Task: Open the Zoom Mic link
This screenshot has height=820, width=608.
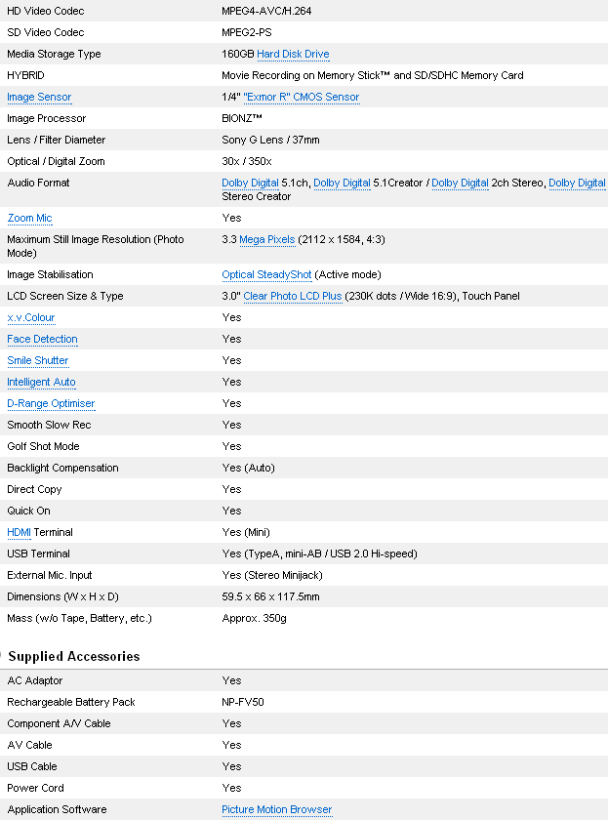Action: tap(29, 218)
